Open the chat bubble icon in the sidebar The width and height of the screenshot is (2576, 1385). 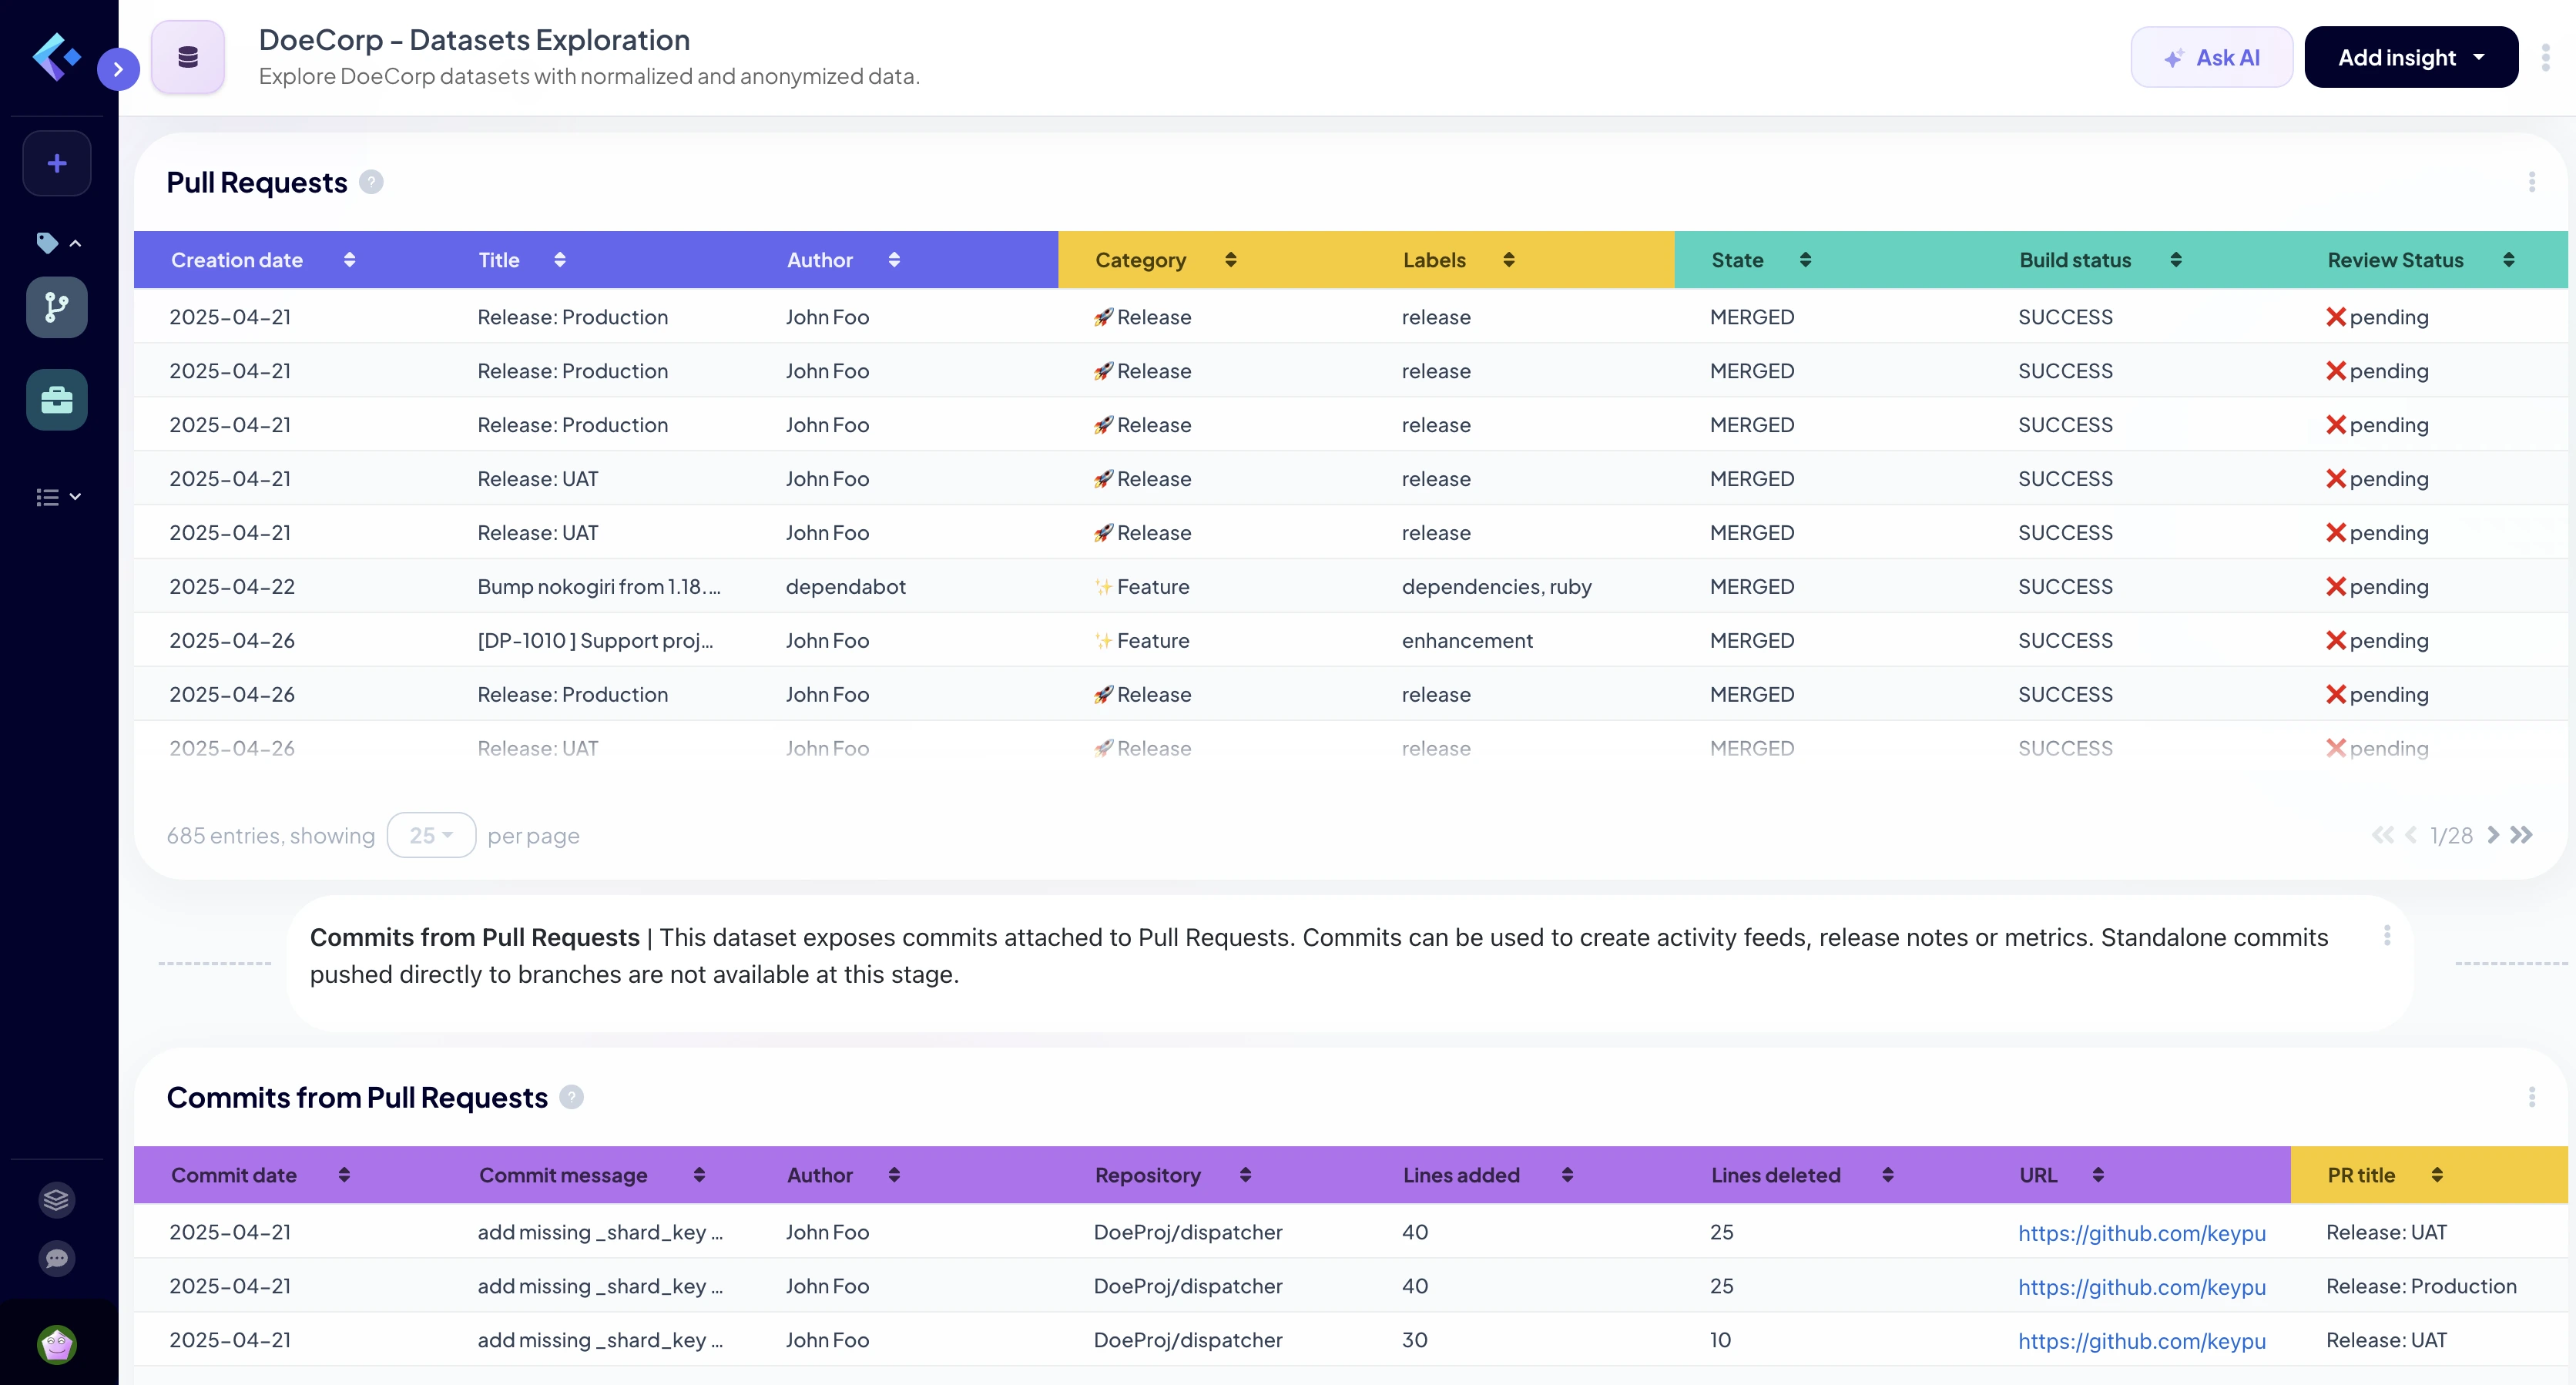click(x=56, y=1258)
